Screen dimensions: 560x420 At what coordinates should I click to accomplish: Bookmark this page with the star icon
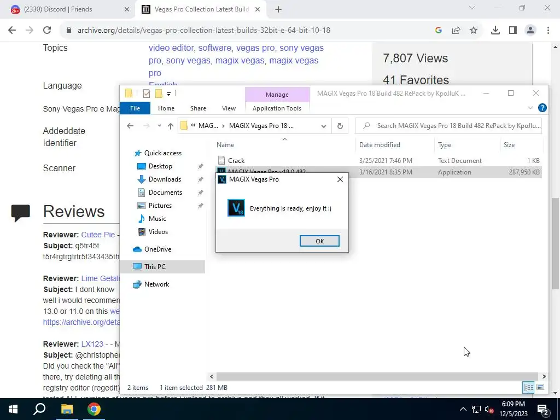coord(474,31)
